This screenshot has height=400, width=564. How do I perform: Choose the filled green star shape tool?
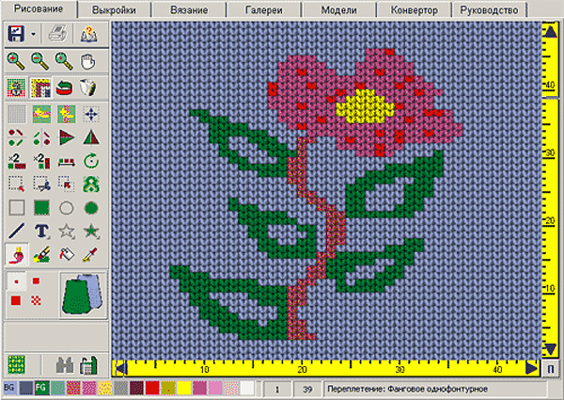(91, 231)
